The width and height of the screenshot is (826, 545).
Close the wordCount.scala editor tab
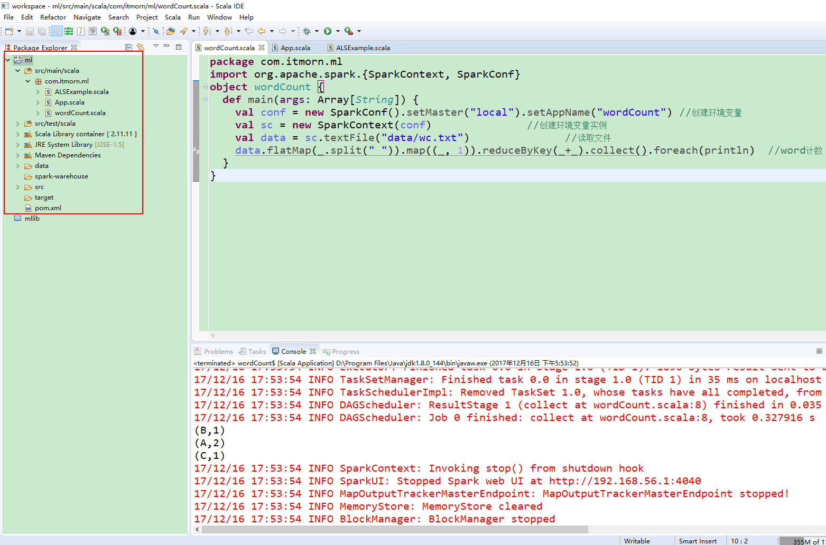262,48
